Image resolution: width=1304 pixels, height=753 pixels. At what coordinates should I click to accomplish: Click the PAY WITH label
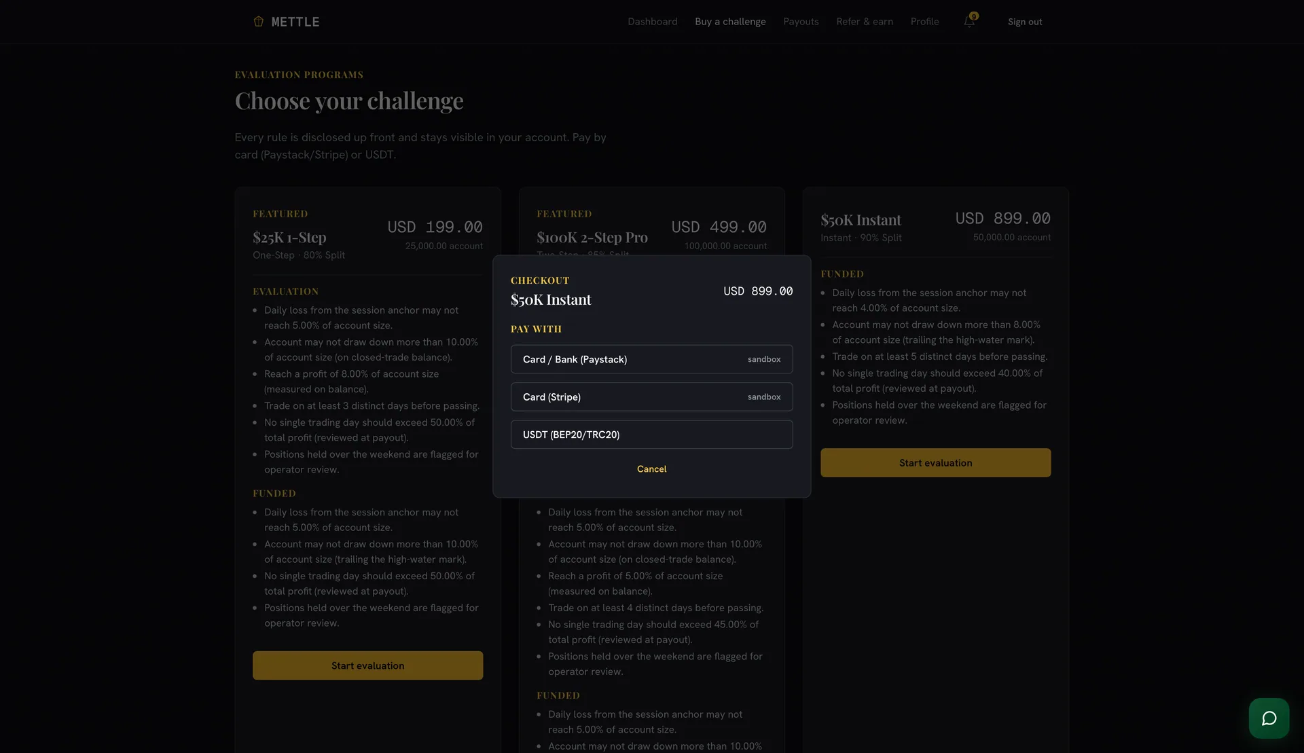click(536, 329)
